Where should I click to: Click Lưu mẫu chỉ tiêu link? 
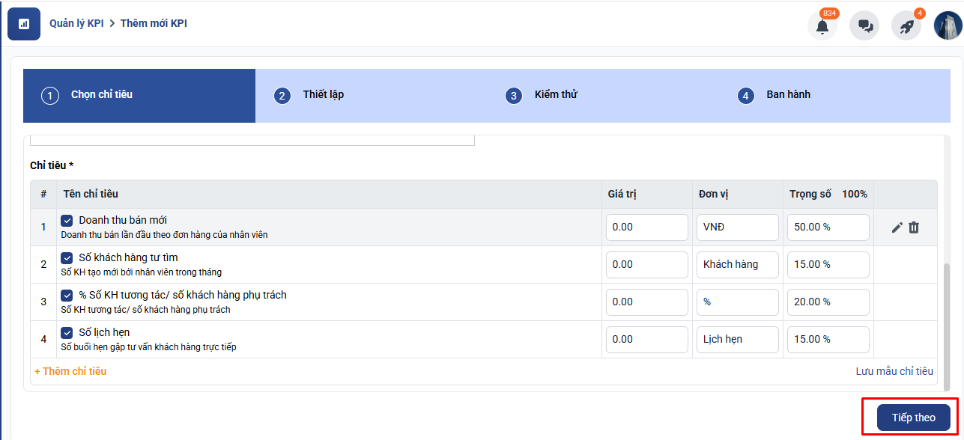(894, 371)
